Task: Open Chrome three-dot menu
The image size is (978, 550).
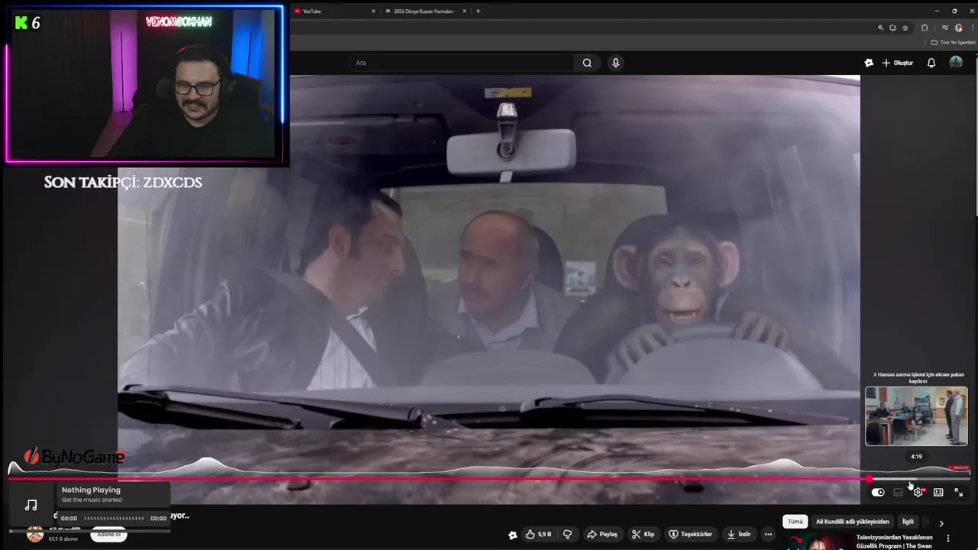Action: click(972, 27)
